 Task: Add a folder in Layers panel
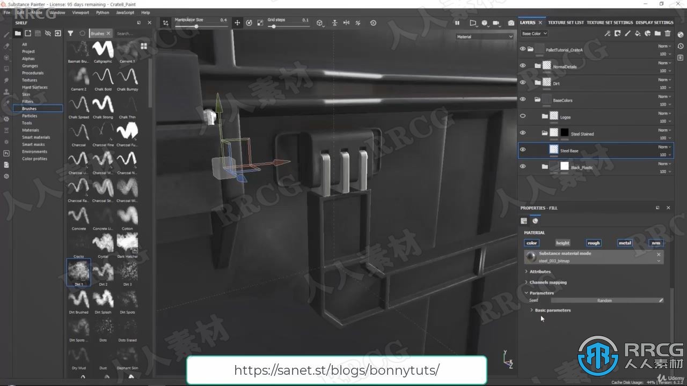pyautogui.click(x=658, y=33)
